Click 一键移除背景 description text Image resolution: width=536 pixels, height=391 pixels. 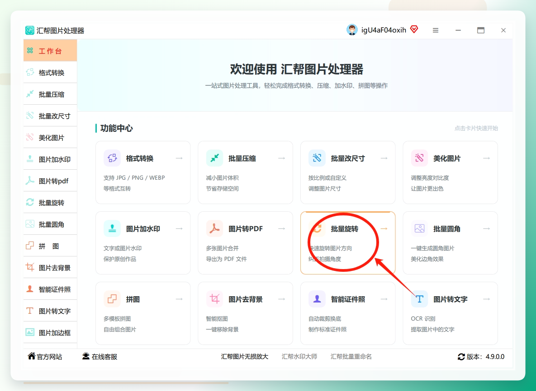[222, 330]
